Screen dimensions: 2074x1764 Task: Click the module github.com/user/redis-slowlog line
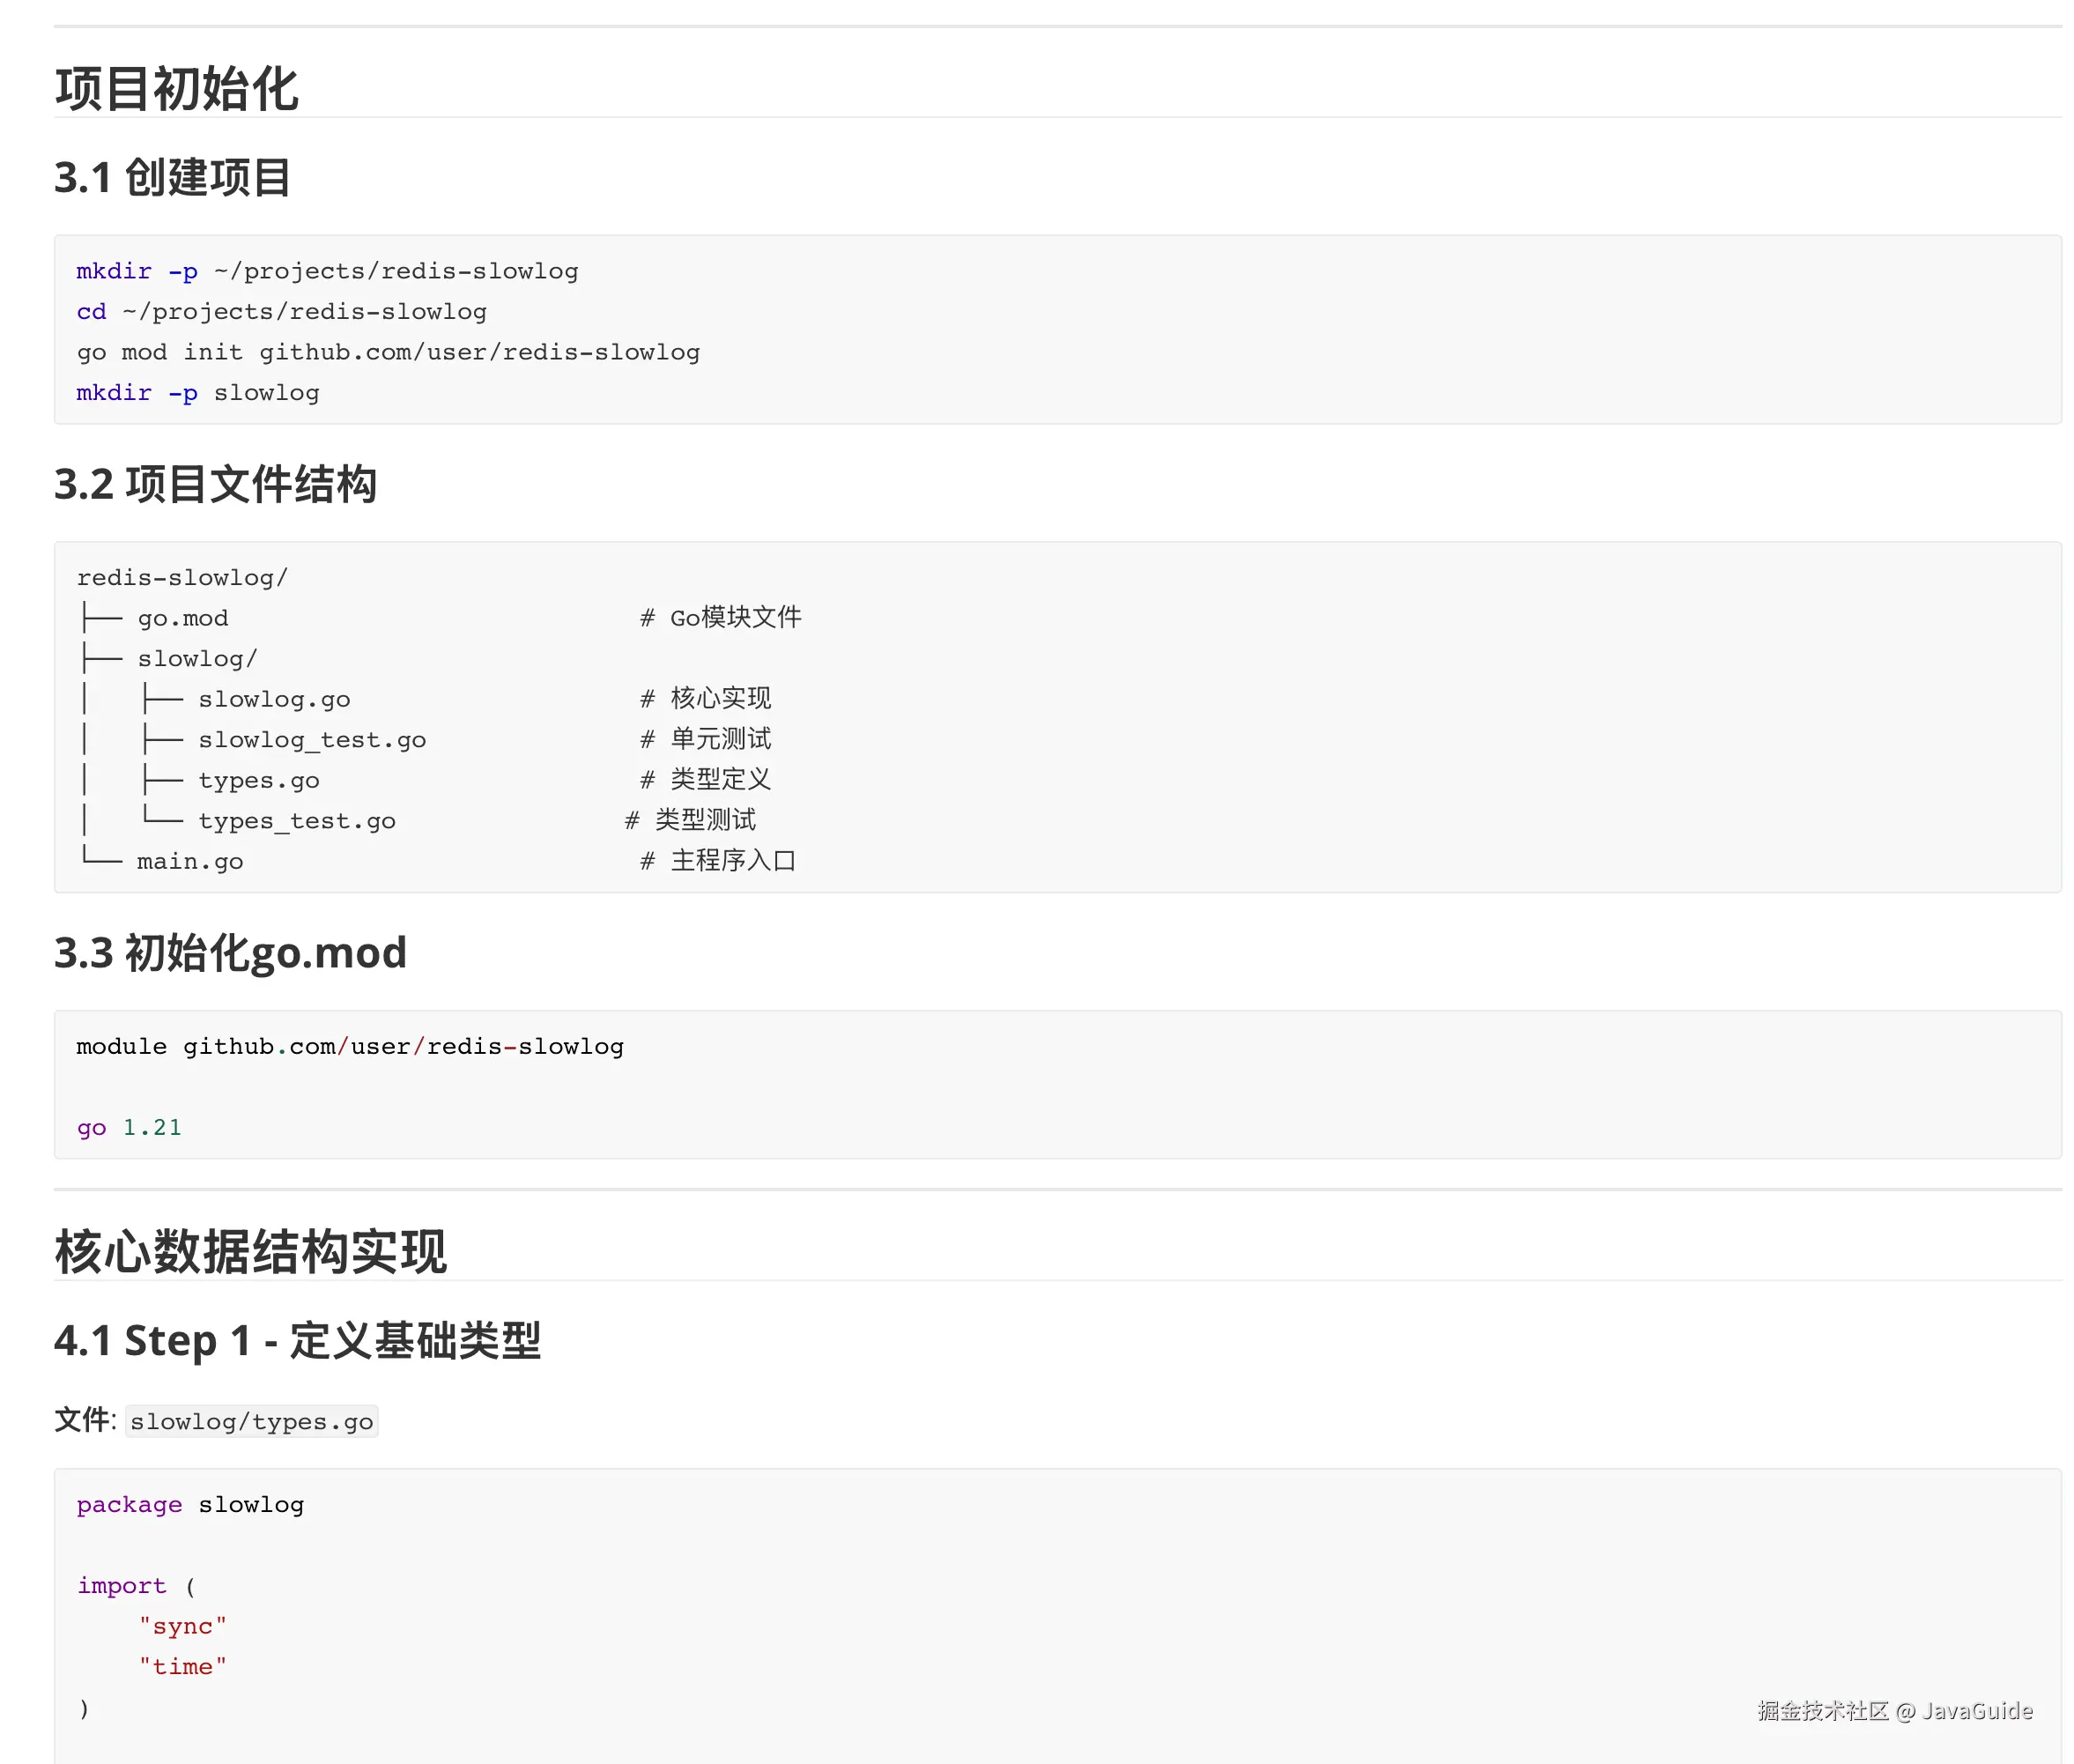click(x=350, y=1046)
